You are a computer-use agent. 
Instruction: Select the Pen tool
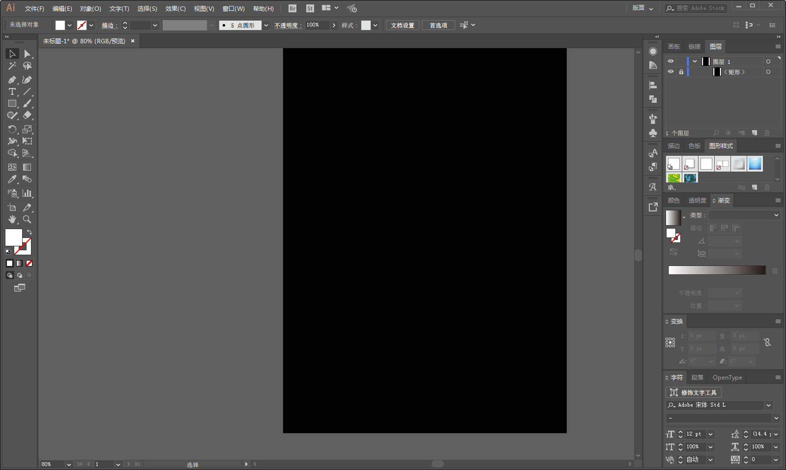[x=12, y=80]
